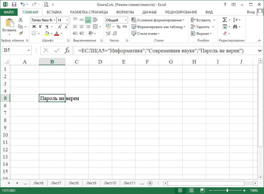Image resolution: width=264 pixels, height=194 pixels.
Task: Toggle bottom vertical alignment
Action: point(88,20)
